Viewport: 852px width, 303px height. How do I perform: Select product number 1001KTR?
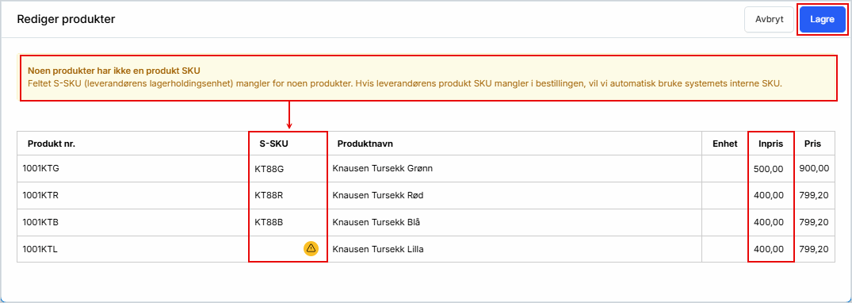40,195
